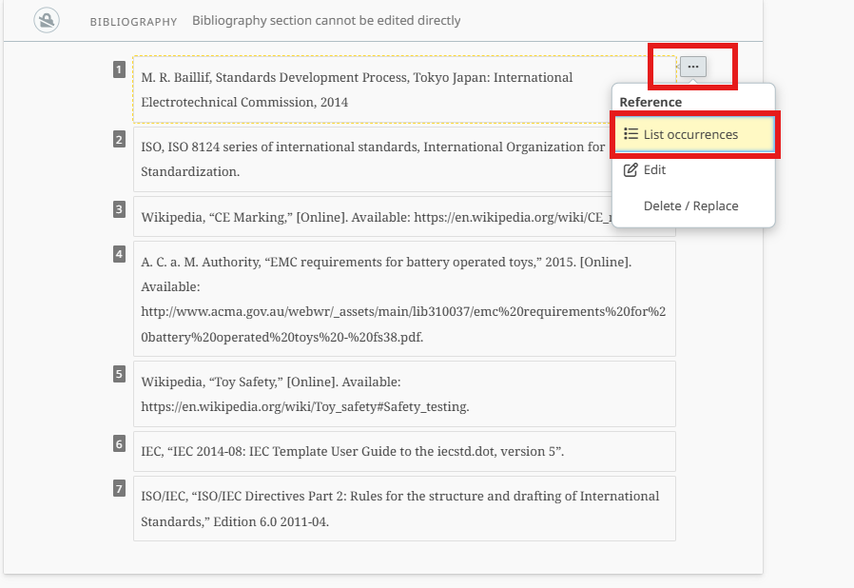Select the ISO 8124 series reference entry

[373, 159]
